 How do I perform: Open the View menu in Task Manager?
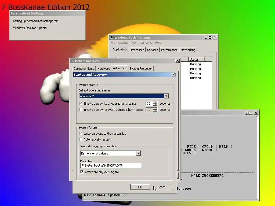pyautogui.click(x=134, y=43)
